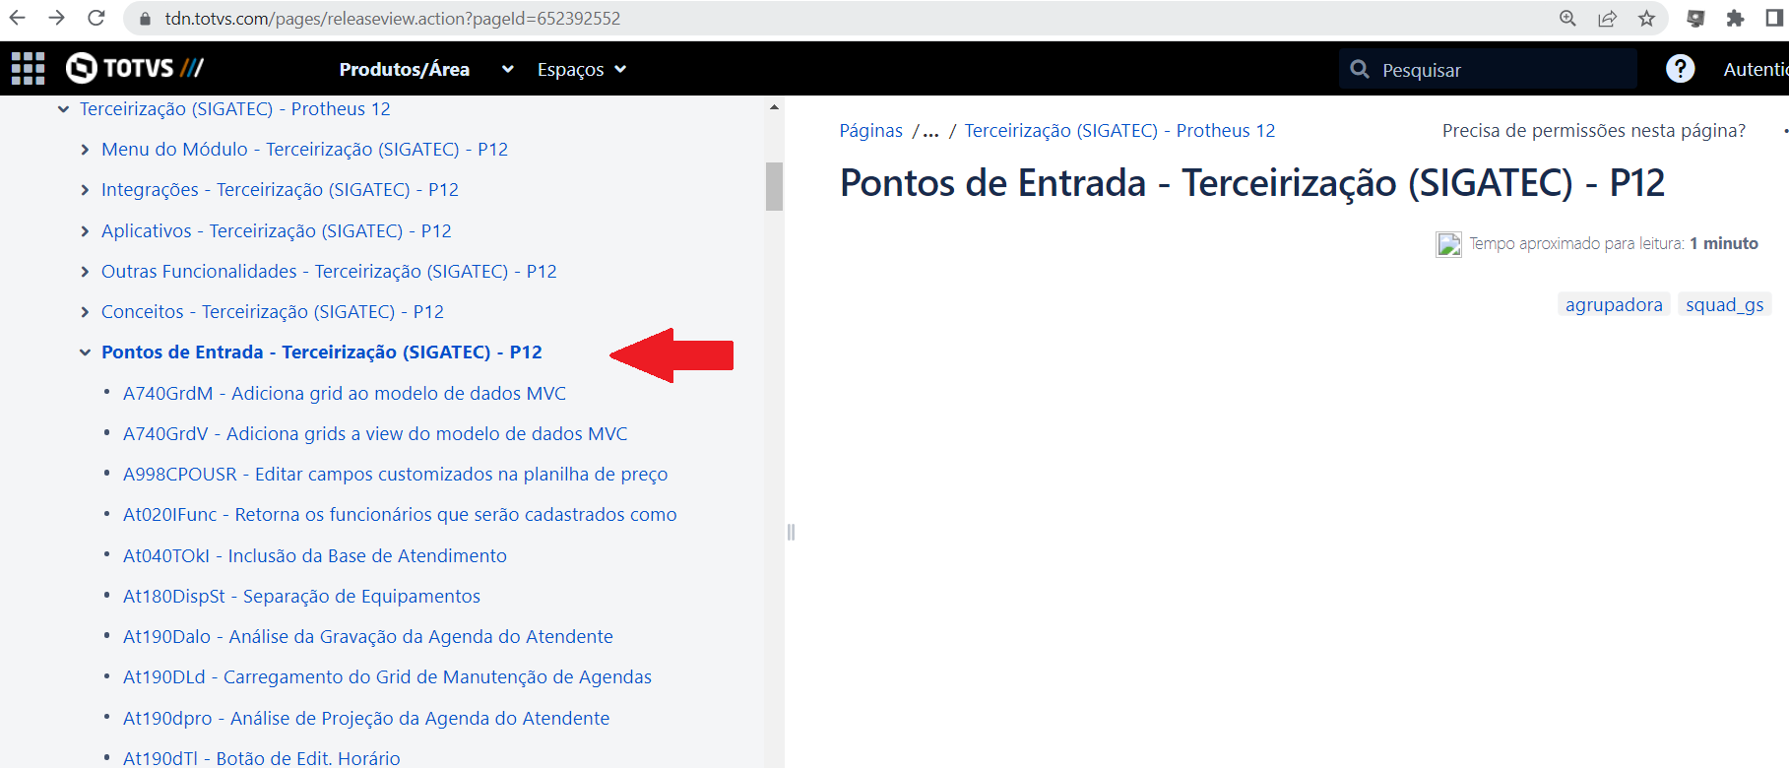Open At040TOkI - Inclusão da Base de Atendimento

[x=315, y=556]
